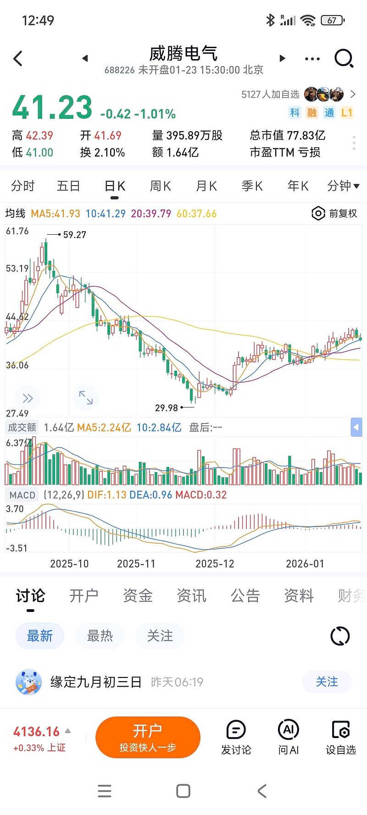Tap Android recent apps menu icon
The image size is (367, 815).
pos(105,791)
